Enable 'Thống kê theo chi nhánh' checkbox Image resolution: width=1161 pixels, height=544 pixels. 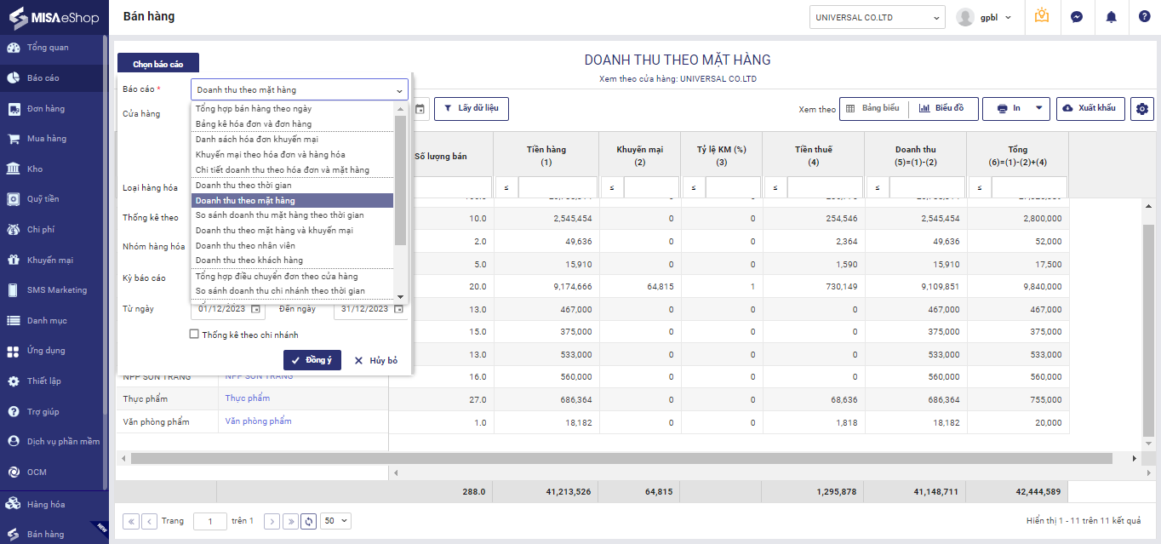click(x=194, y=335)
